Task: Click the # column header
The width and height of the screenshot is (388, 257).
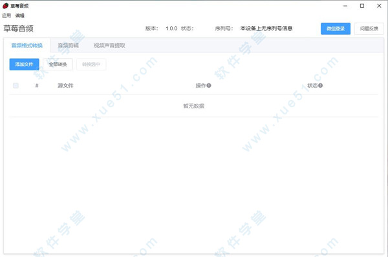Action: 37,85
